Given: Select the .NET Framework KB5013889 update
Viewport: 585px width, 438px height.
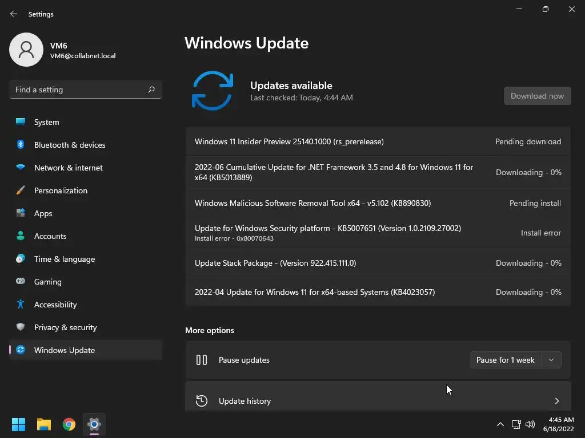Looking at the screenshot, I should (x=378, y=172).
